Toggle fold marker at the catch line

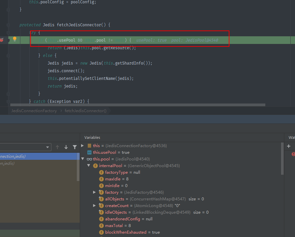tap(8, 101)
